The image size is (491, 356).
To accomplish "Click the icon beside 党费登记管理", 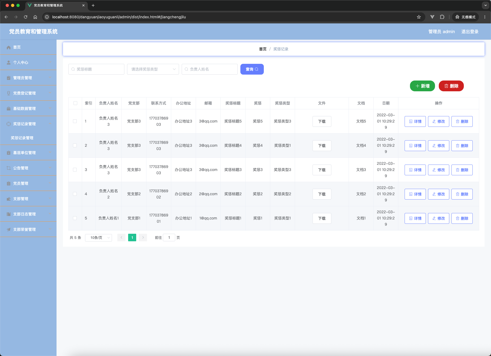I will [x=9, y=93].
